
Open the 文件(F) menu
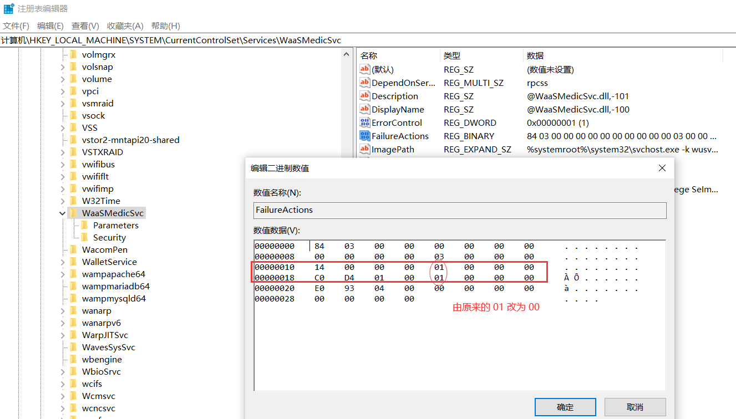point(16,26)
